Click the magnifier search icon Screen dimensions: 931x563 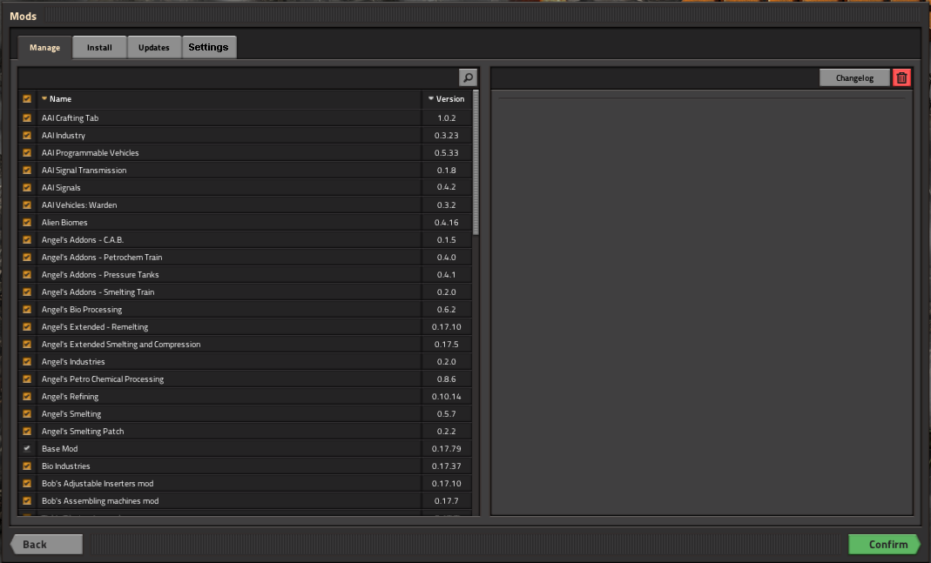click(469, 78)
